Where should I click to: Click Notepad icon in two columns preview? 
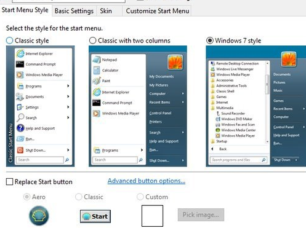click(96, 60)
